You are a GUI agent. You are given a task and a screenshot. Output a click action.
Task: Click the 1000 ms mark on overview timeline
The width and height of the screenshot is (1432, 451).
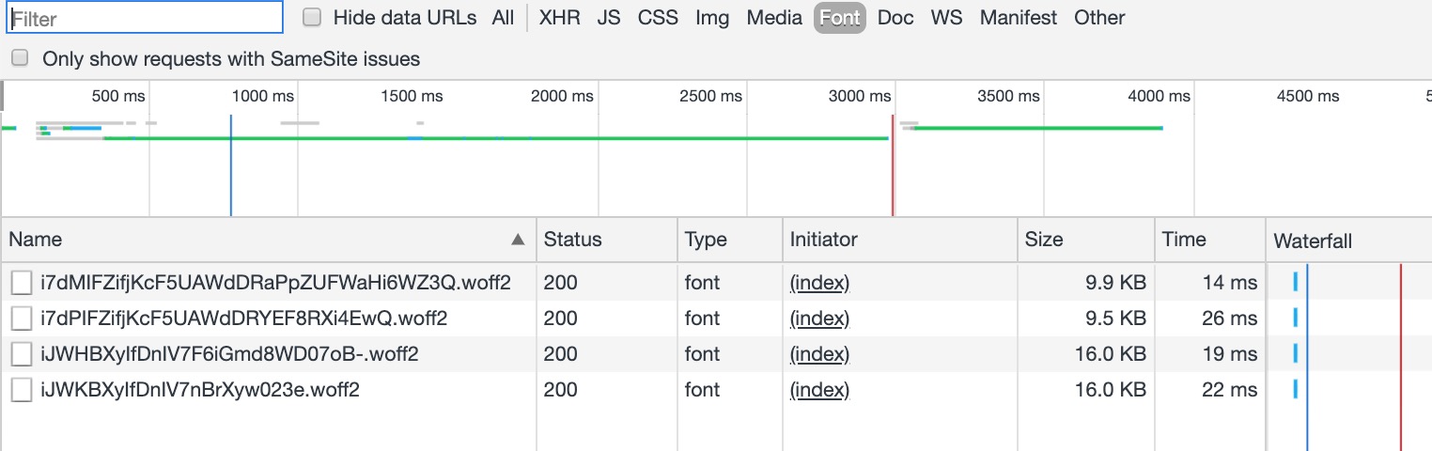coord(263,96)
